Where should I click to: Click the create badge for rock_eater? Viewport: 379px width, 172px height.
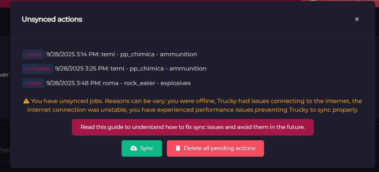(33, 83)
